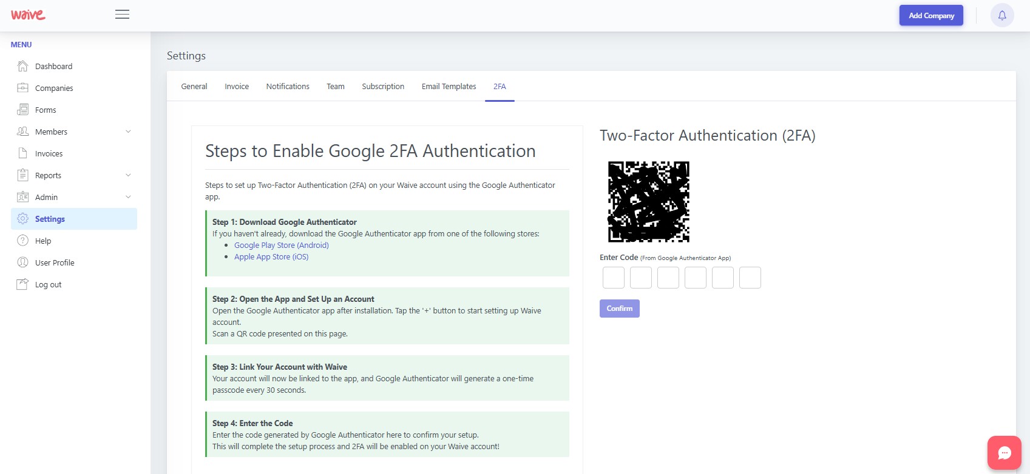Click the Confirm button
This screenshot has height=474, width=1030.
619,309
